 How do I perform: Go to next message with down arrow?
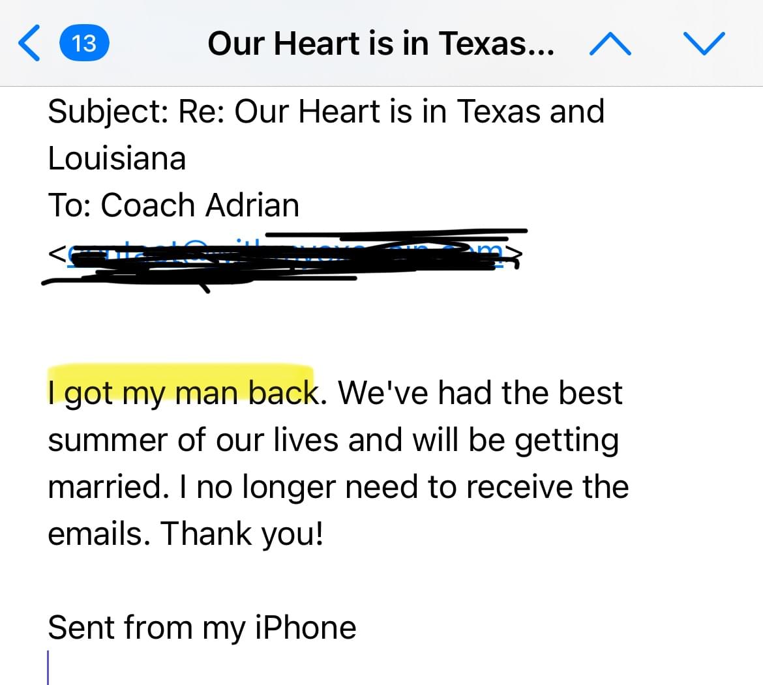pos(704,43)
